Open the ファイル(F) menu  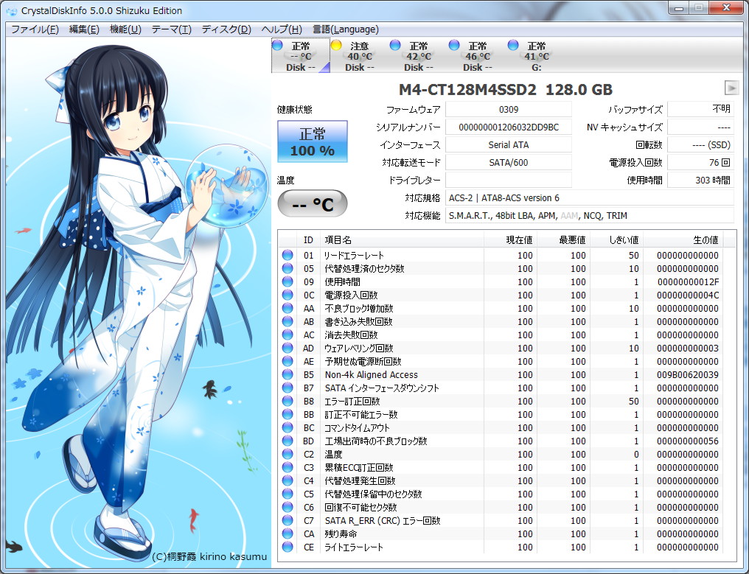point(35,29)
